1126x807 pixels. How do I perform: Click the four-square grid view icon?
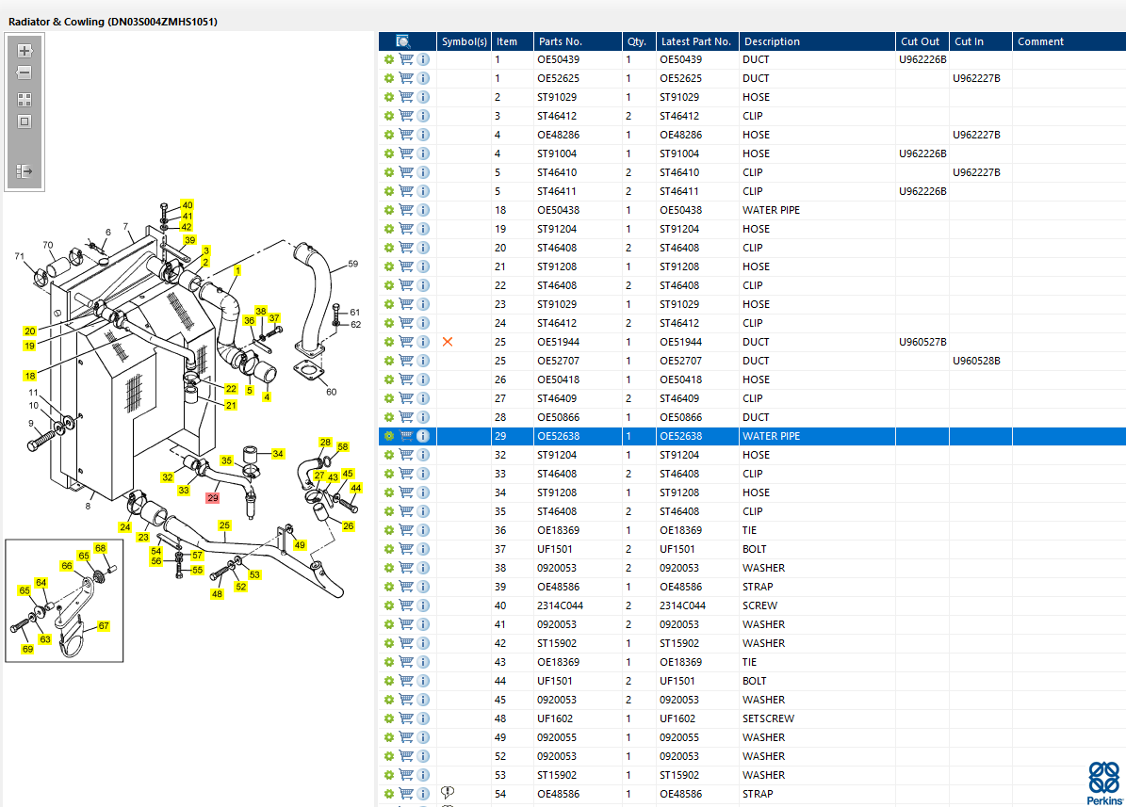click(x=24, y=100)
